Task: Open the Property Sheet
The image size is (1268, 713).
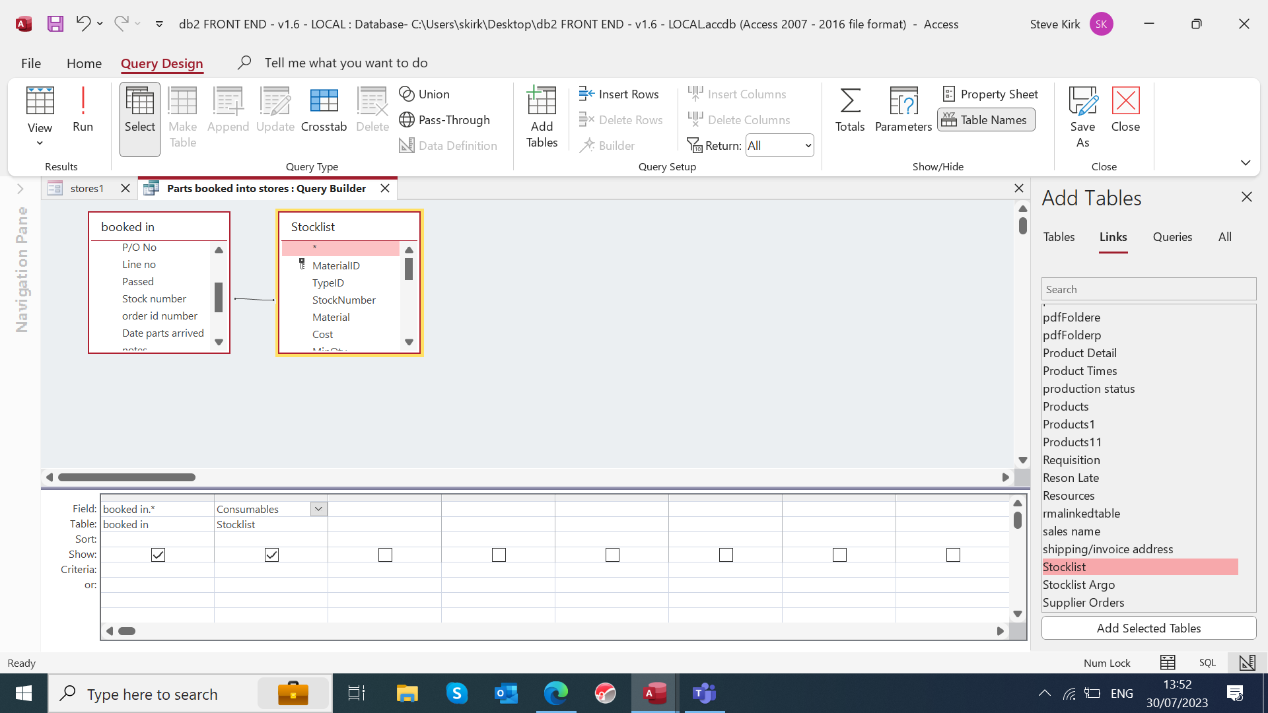Action: point(990,94)
